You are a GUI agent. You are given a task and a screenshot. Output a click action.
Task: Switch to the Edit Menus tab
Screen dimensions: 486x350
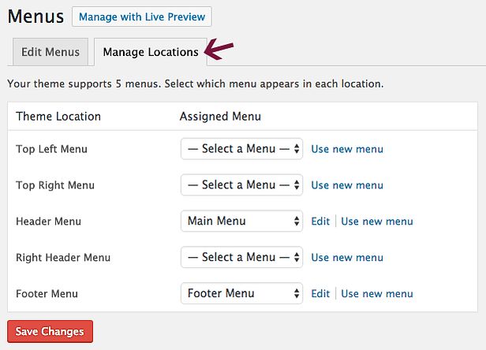(x=50, y=52)
